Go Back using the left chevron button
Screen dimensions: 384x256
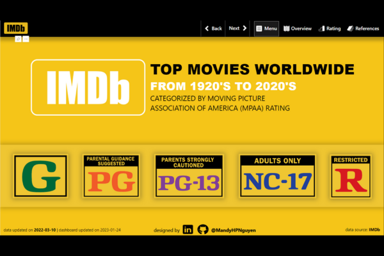tap(213, 28)
